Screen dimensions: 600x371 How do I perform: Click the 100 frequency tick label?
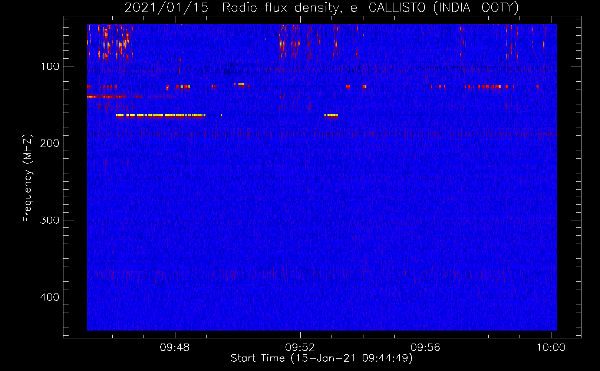[50, 66]
